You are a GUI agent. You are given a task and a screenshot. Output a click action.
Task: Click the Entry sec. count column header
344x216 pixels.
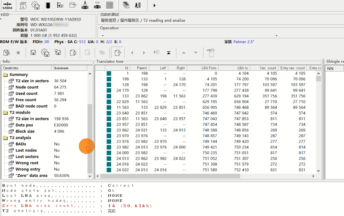[x=292, y=68]
